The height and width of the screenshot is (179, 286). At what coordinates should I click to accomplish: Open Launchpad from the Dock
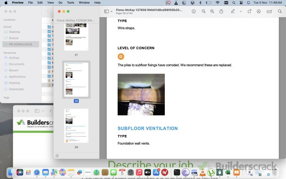tap(28, 172)
